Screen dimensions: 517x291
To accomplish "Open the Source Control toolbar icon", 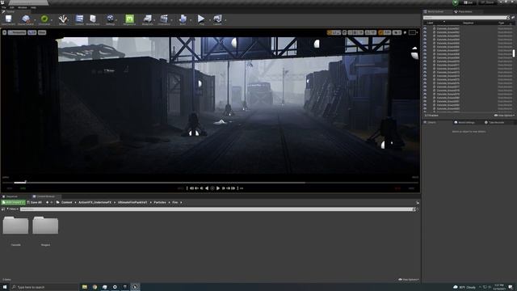I will tap(25, 19).
